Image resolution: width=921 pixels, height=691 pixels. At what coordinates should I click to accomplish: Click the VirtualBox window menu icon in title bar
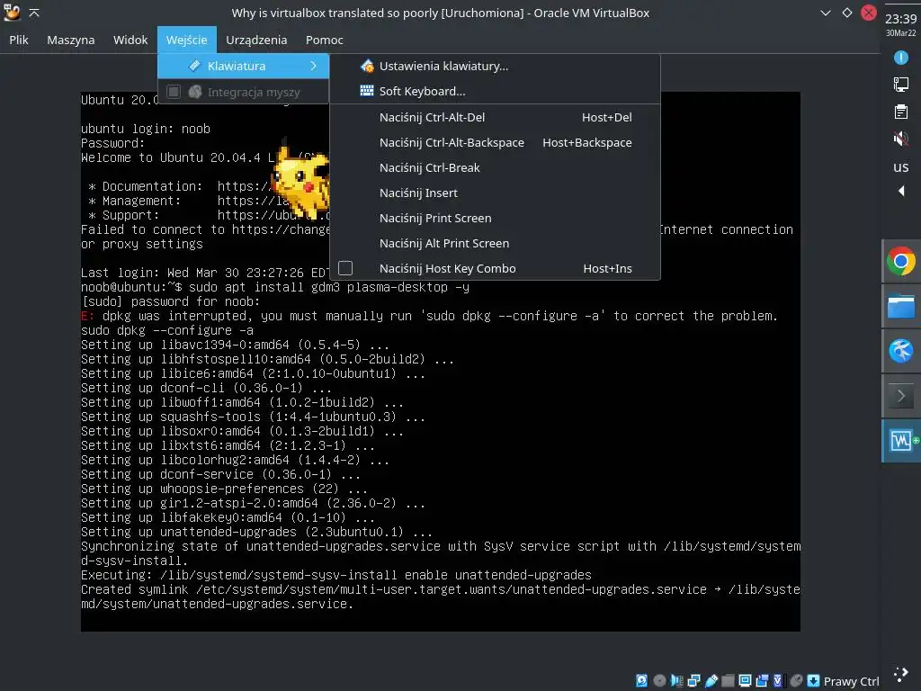(12, 13)
